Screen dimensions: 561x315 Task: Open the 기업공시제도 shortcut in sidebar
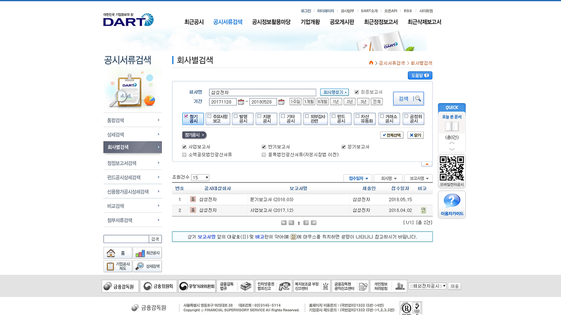click(118, 266)
